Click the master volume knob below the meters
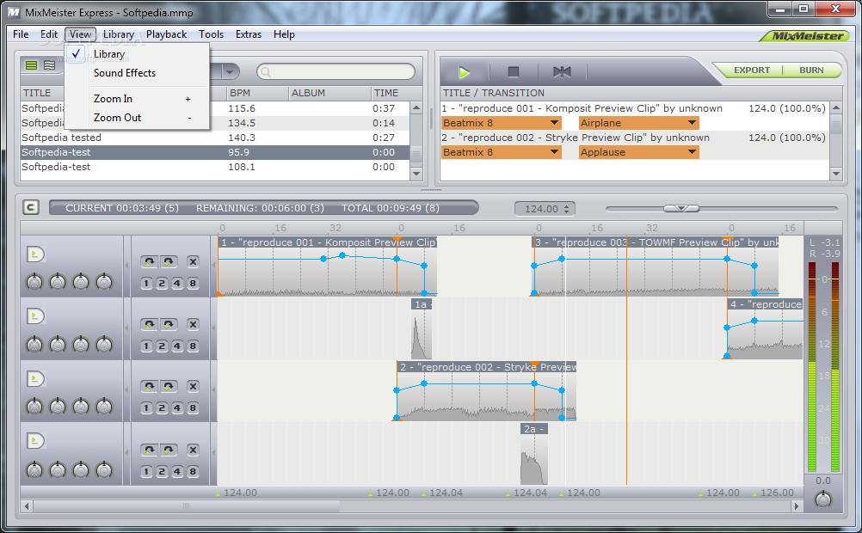This screenshot has height=533, width=862. [823, 499]
